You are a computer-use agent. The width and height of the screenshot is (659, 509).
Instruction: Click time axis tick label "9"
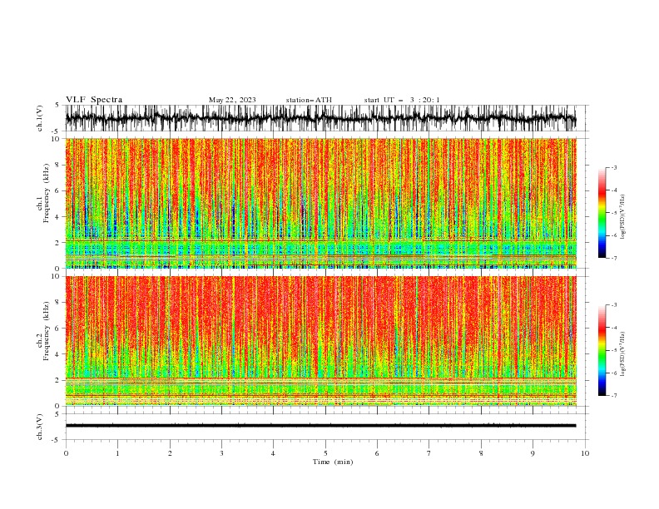[x=533, y=453]
